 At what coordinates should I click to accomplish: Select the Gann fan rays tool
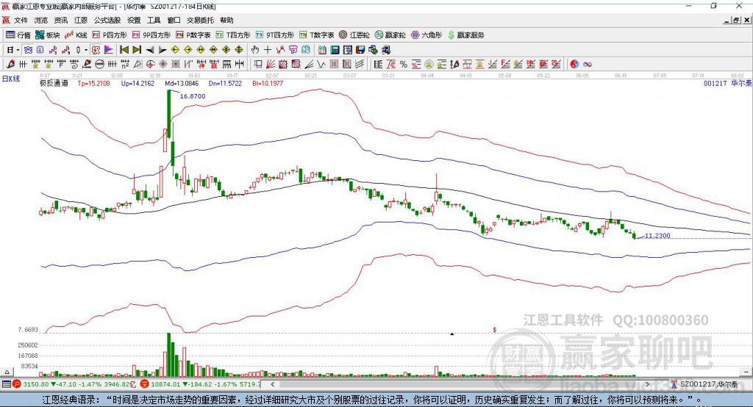[x=271, y=65]
